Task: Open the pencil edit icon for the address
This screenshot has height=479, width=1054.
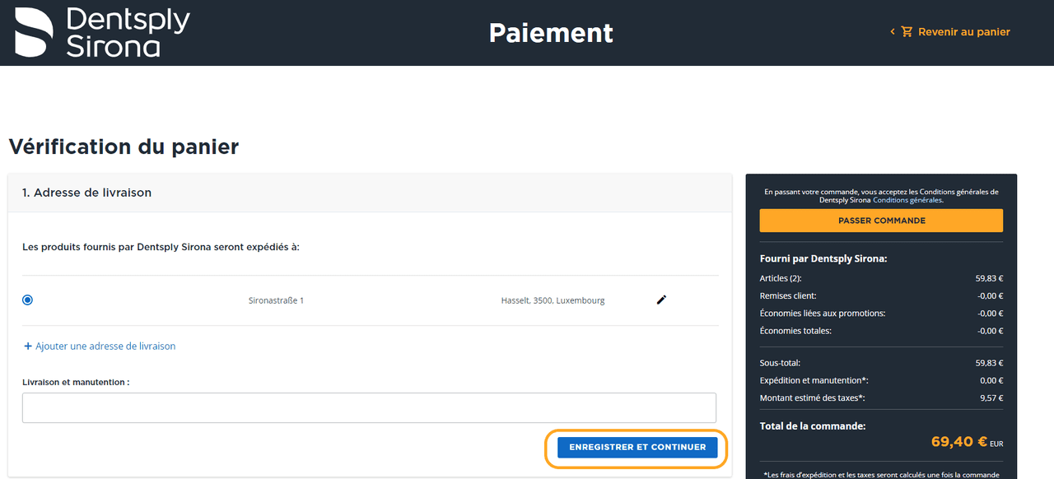Action: (x=661, y=300)
